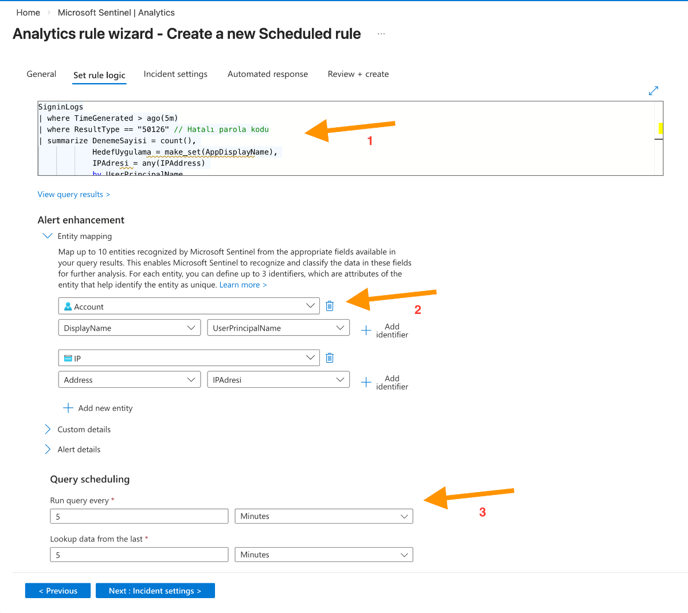Collapse the Entity mapping section
The width and height of the screenshot is (688, 613).
coord(47,235)
